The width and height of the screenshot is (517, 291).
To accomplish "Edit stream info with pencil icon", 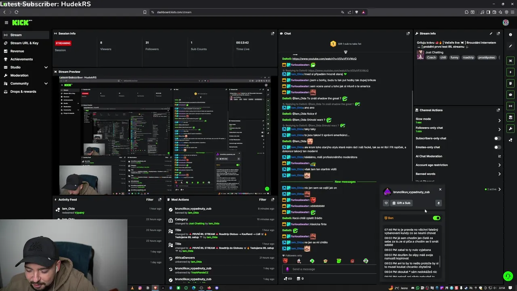I will [491, 34].
